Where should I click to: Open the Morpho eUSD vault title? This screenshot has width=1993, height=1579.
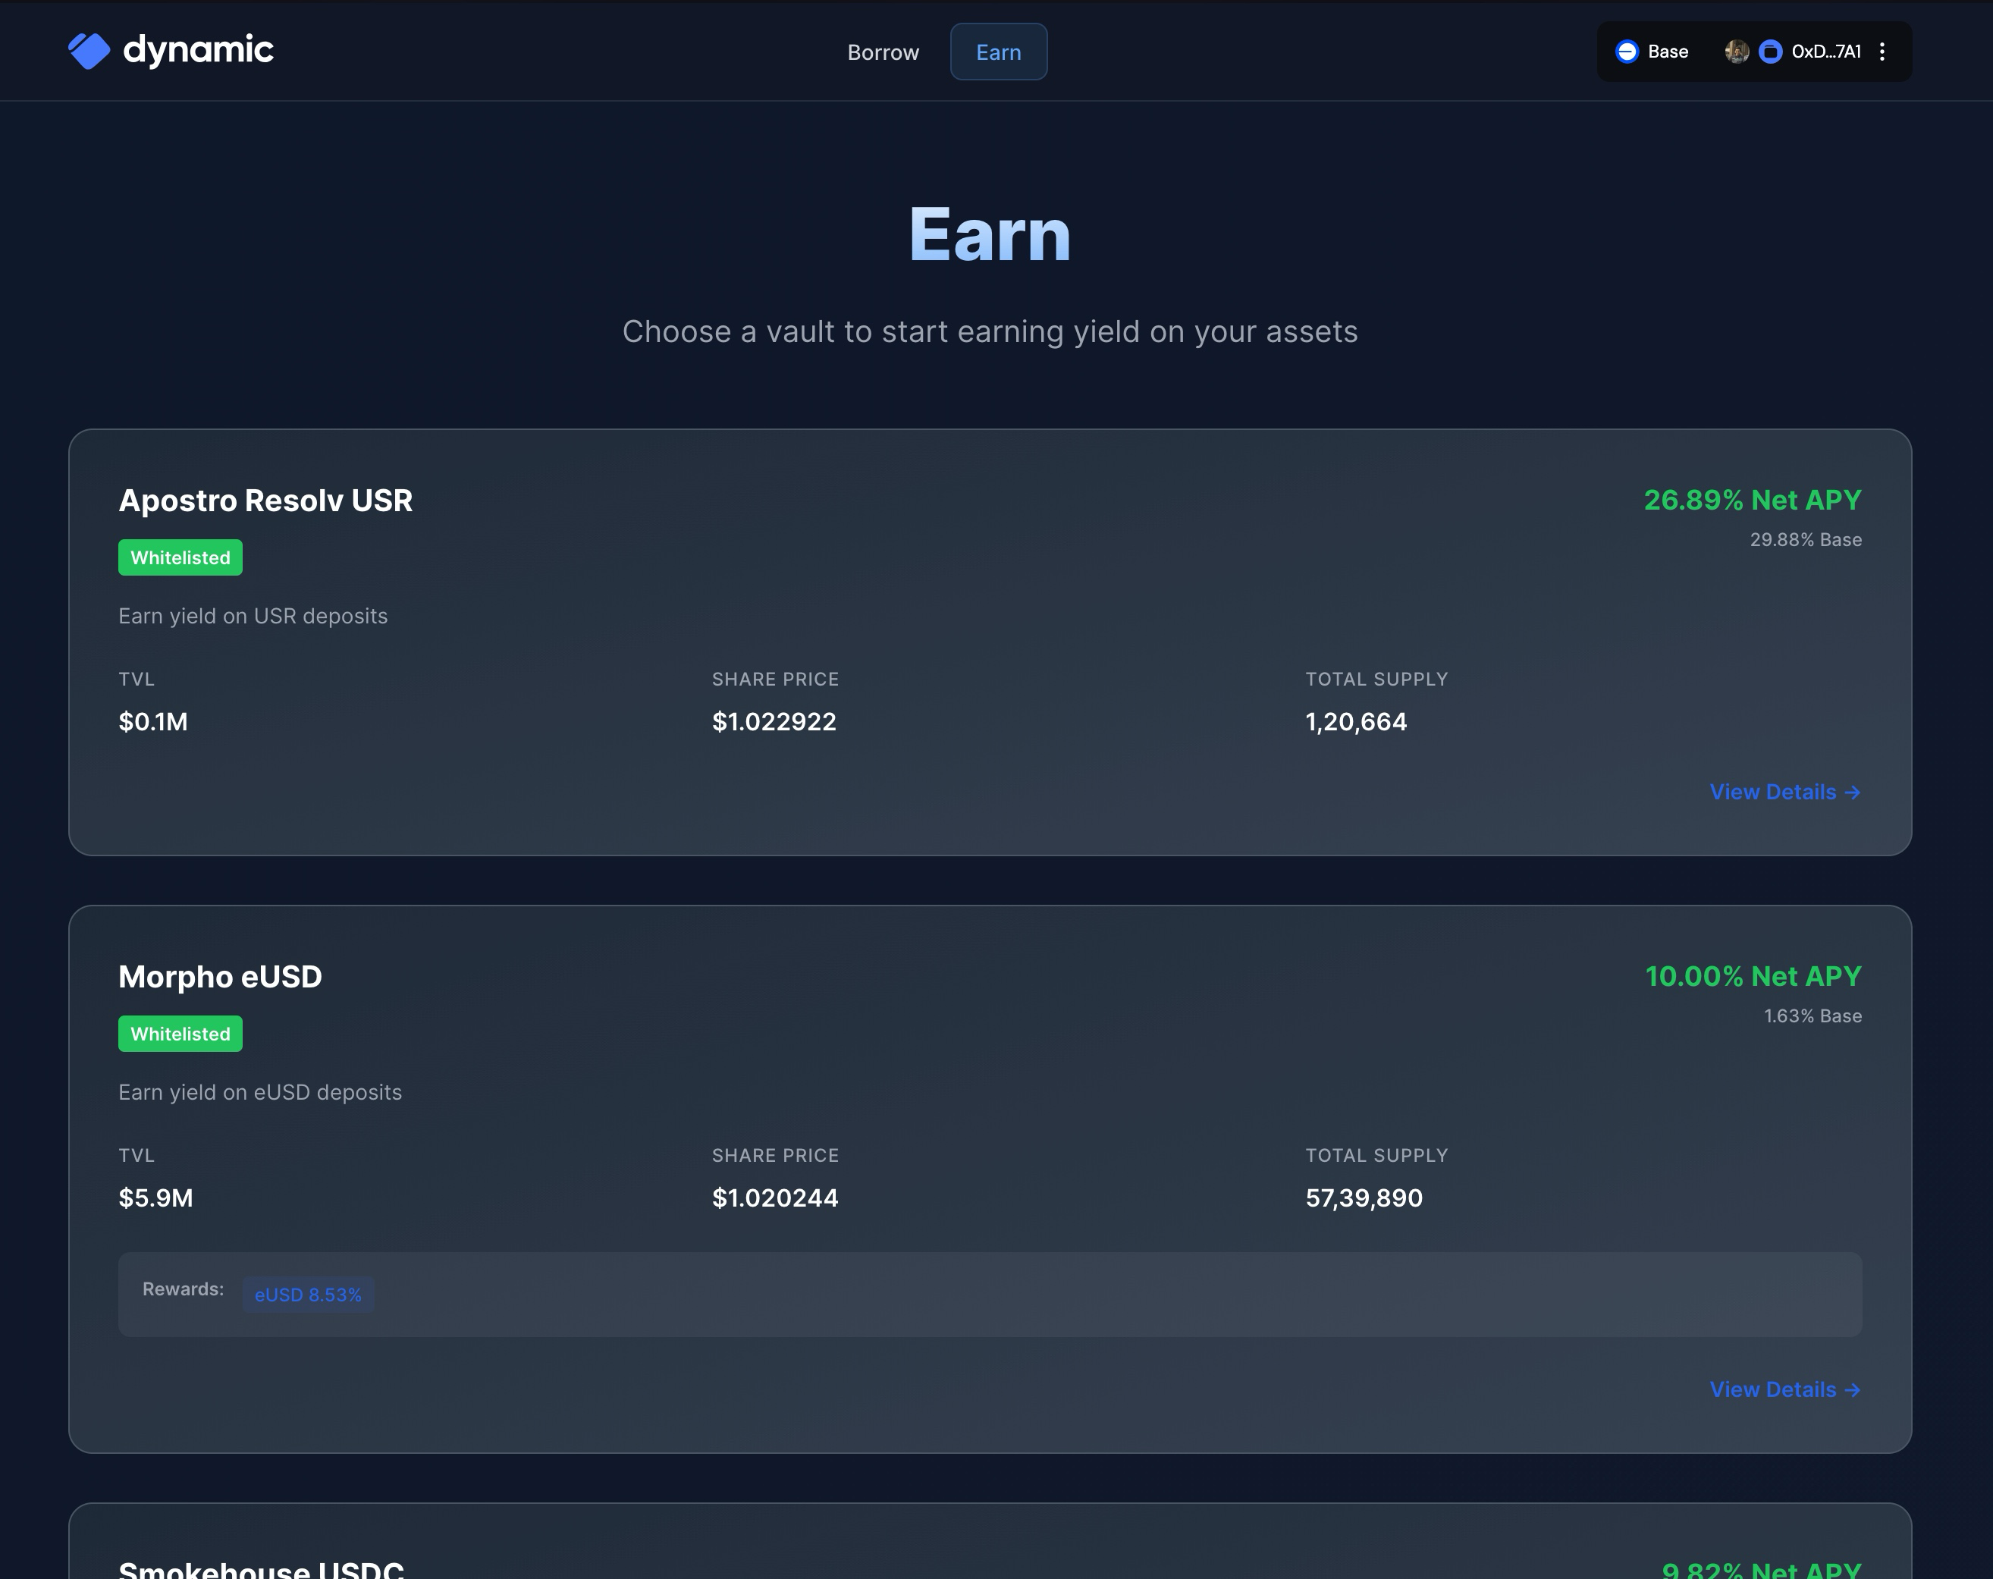click(220, 976)
